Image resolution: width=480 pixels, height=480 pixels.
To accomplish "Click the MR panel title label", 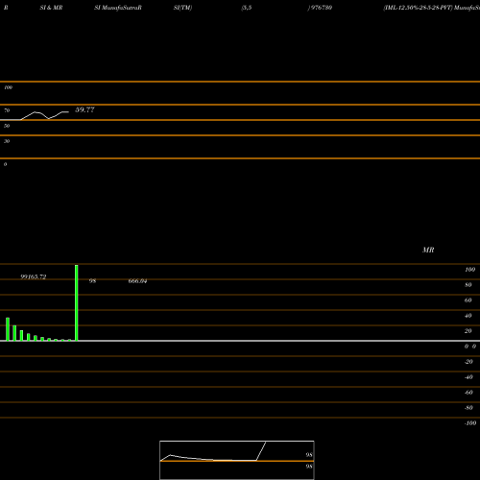I will click(428, 250).
